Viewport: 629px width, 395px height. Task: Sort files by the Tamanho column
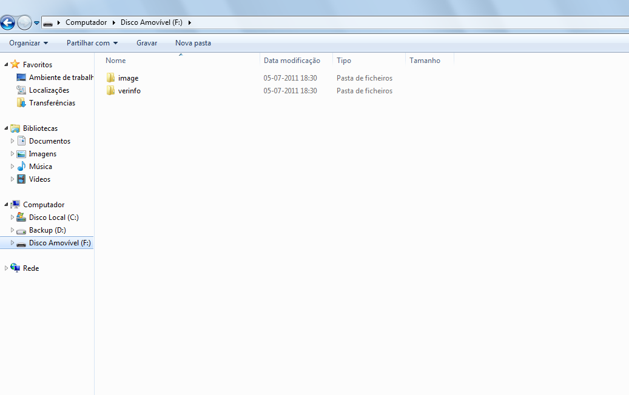[x=425, y=61]
